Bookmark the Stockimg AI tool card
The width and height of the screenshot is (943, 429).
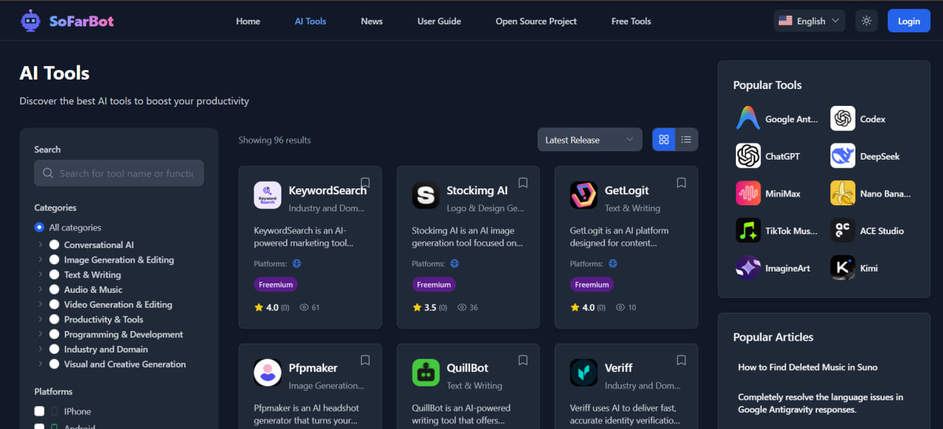[523, 182]
